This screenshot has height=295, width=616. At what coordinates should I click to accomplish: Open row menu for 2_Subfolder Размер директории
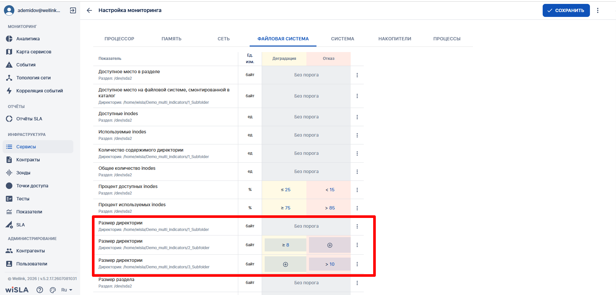[357, 245]
